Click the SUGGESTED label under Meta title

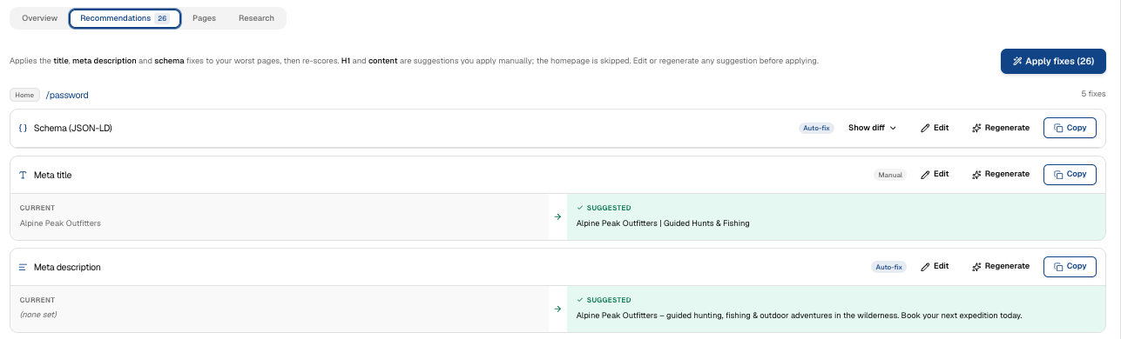(609, 208)
